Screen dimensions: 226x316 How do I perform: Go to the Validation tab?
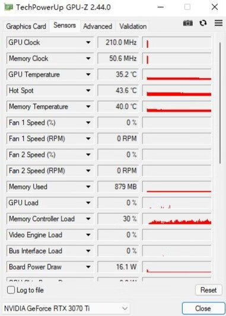point(133,26)
